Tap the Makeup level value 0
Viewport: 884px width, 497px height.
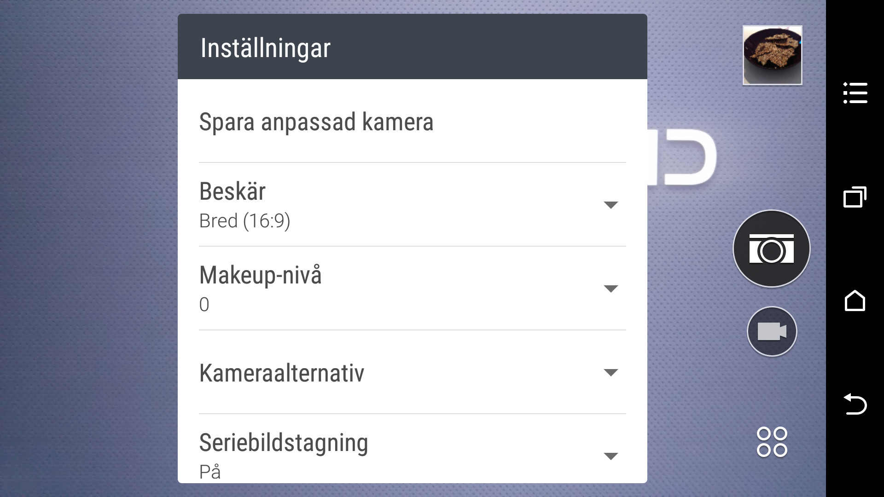(x=204, y=305)
